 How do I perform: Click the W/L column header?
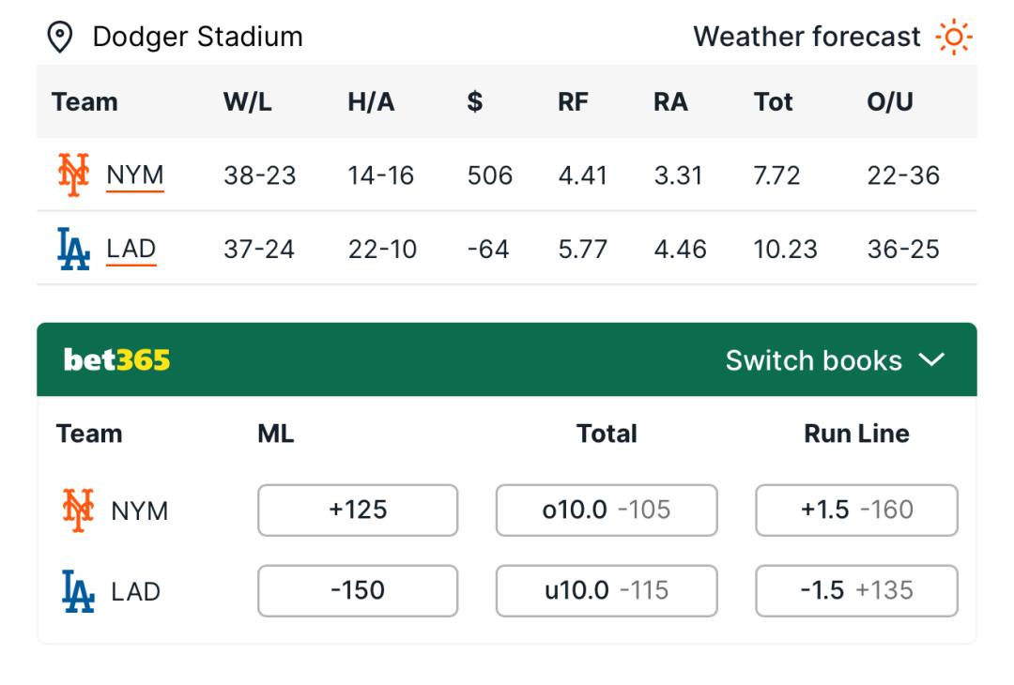pos(248,101)
